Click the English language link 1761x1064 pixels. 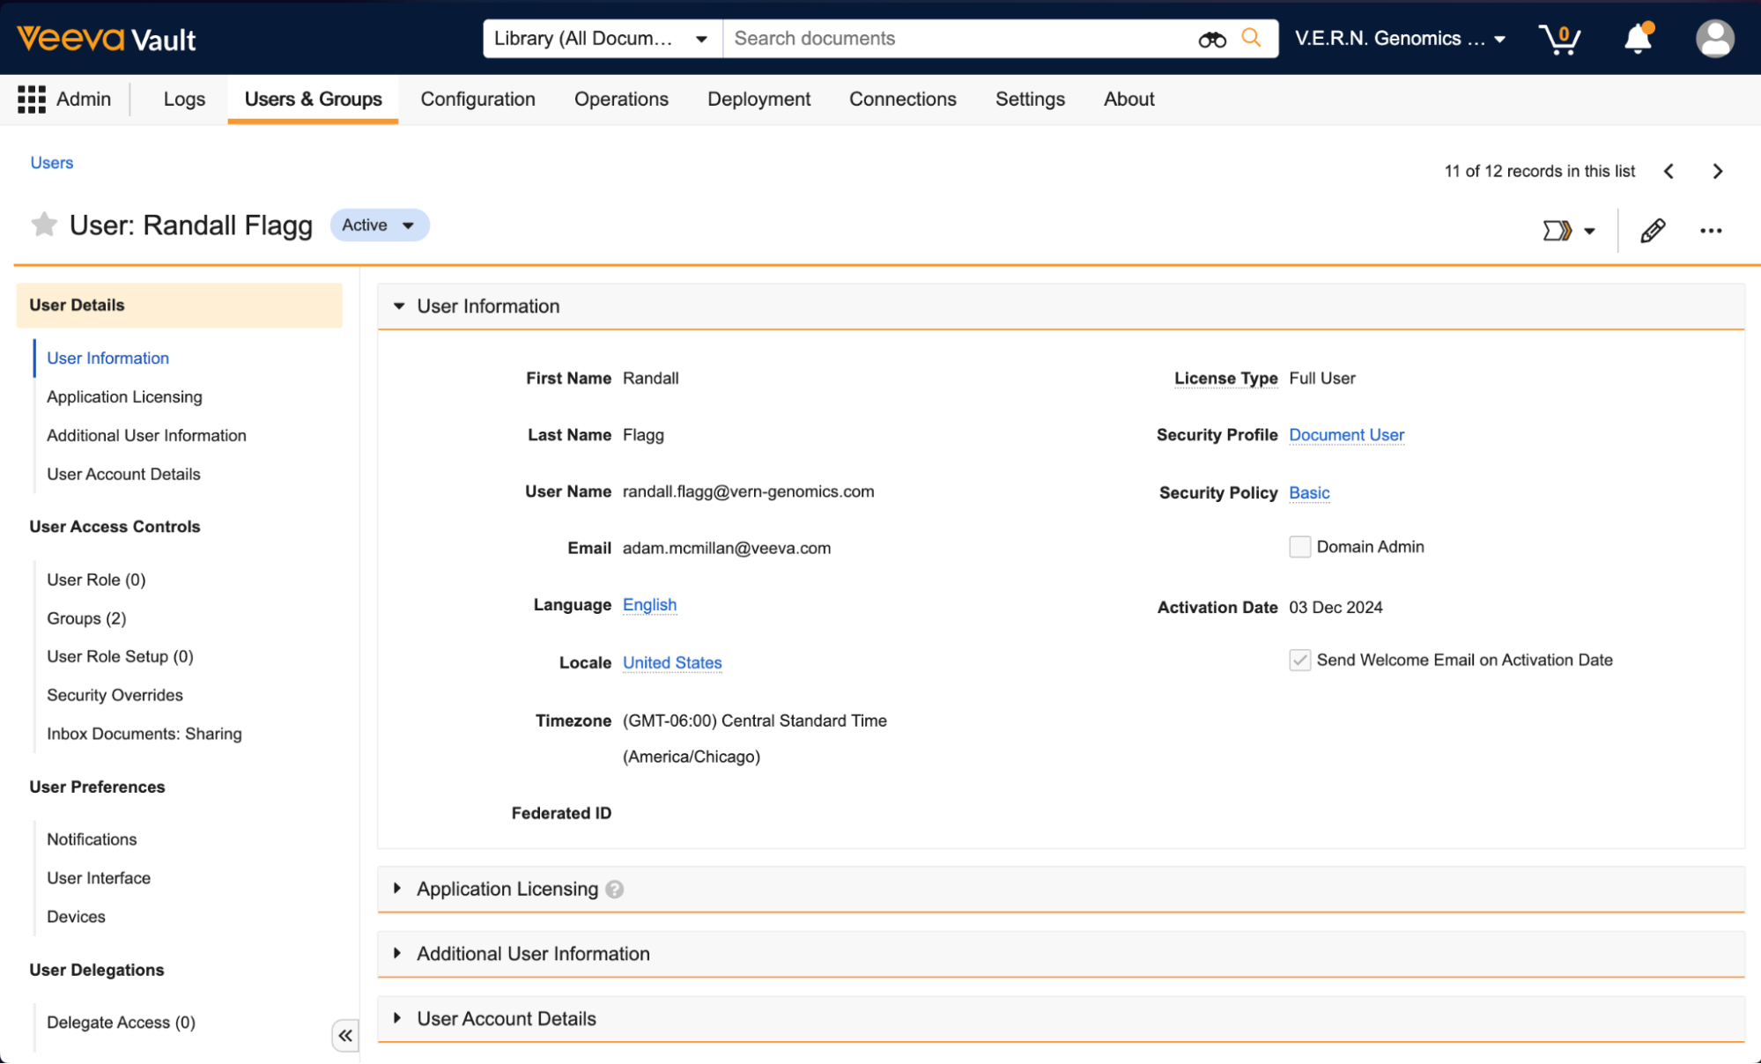pos(649,605)
